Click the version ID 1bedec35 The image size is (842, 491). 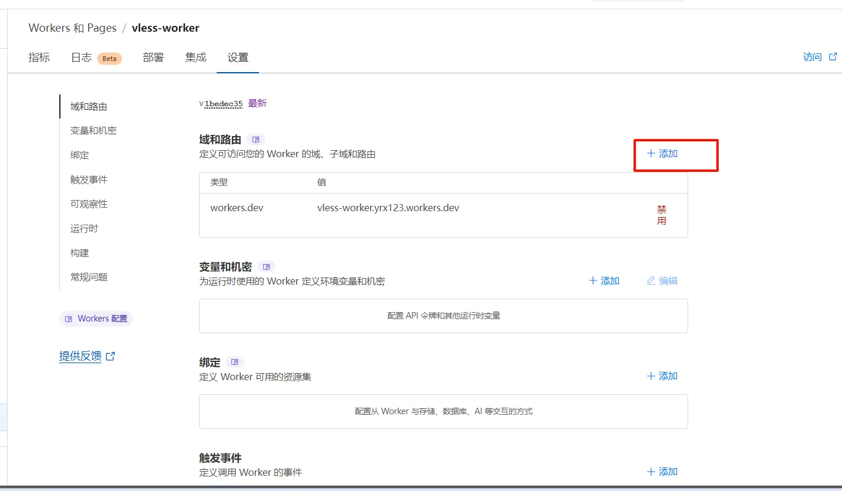click(x=223, y=104)
